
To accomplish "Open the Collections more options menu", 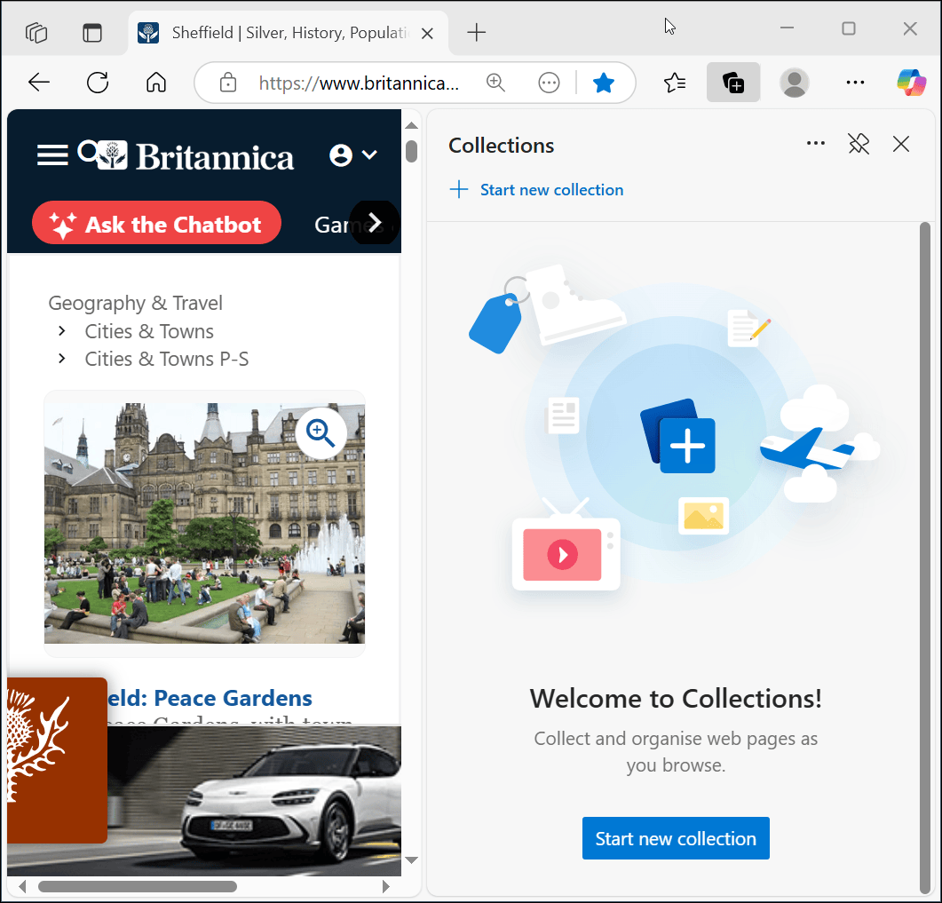I will (x=815, y=143).
